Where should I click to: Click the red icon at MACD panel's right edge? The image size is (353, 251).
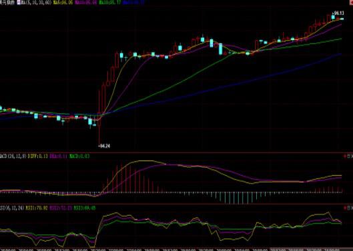pyautogui.click(x=346, y=156)
